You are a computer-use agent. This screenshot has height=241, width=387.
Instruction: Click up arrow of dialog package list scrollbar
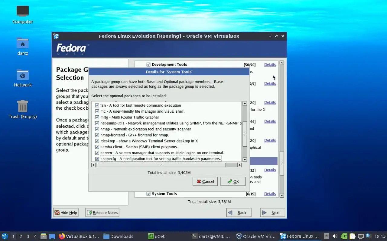[245, 103]
